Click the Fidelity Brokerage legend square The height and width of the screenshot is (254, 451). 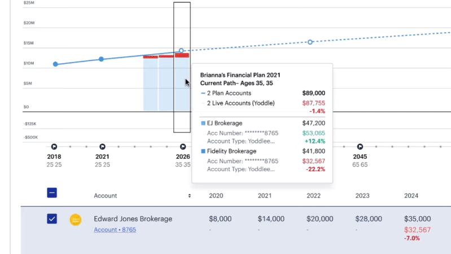pyautogui.click(x=203, y=151)
